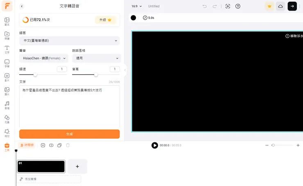Add a new scene with plus tile
Image resolution: width=303 pixels, height=186 pixels.
(77, 166)
